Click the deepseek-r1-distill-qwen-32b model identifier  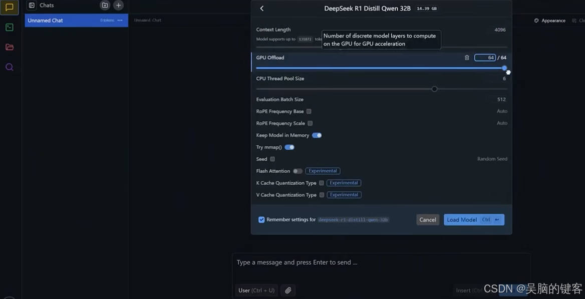[x=353, y=219]
